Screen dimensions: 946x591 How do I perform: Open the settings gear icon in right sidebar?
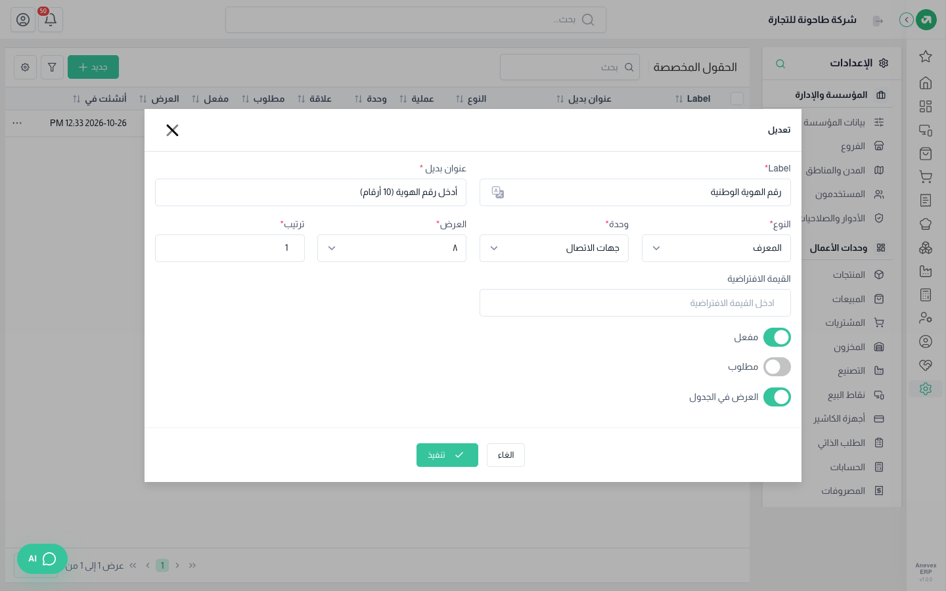[926, 389]
